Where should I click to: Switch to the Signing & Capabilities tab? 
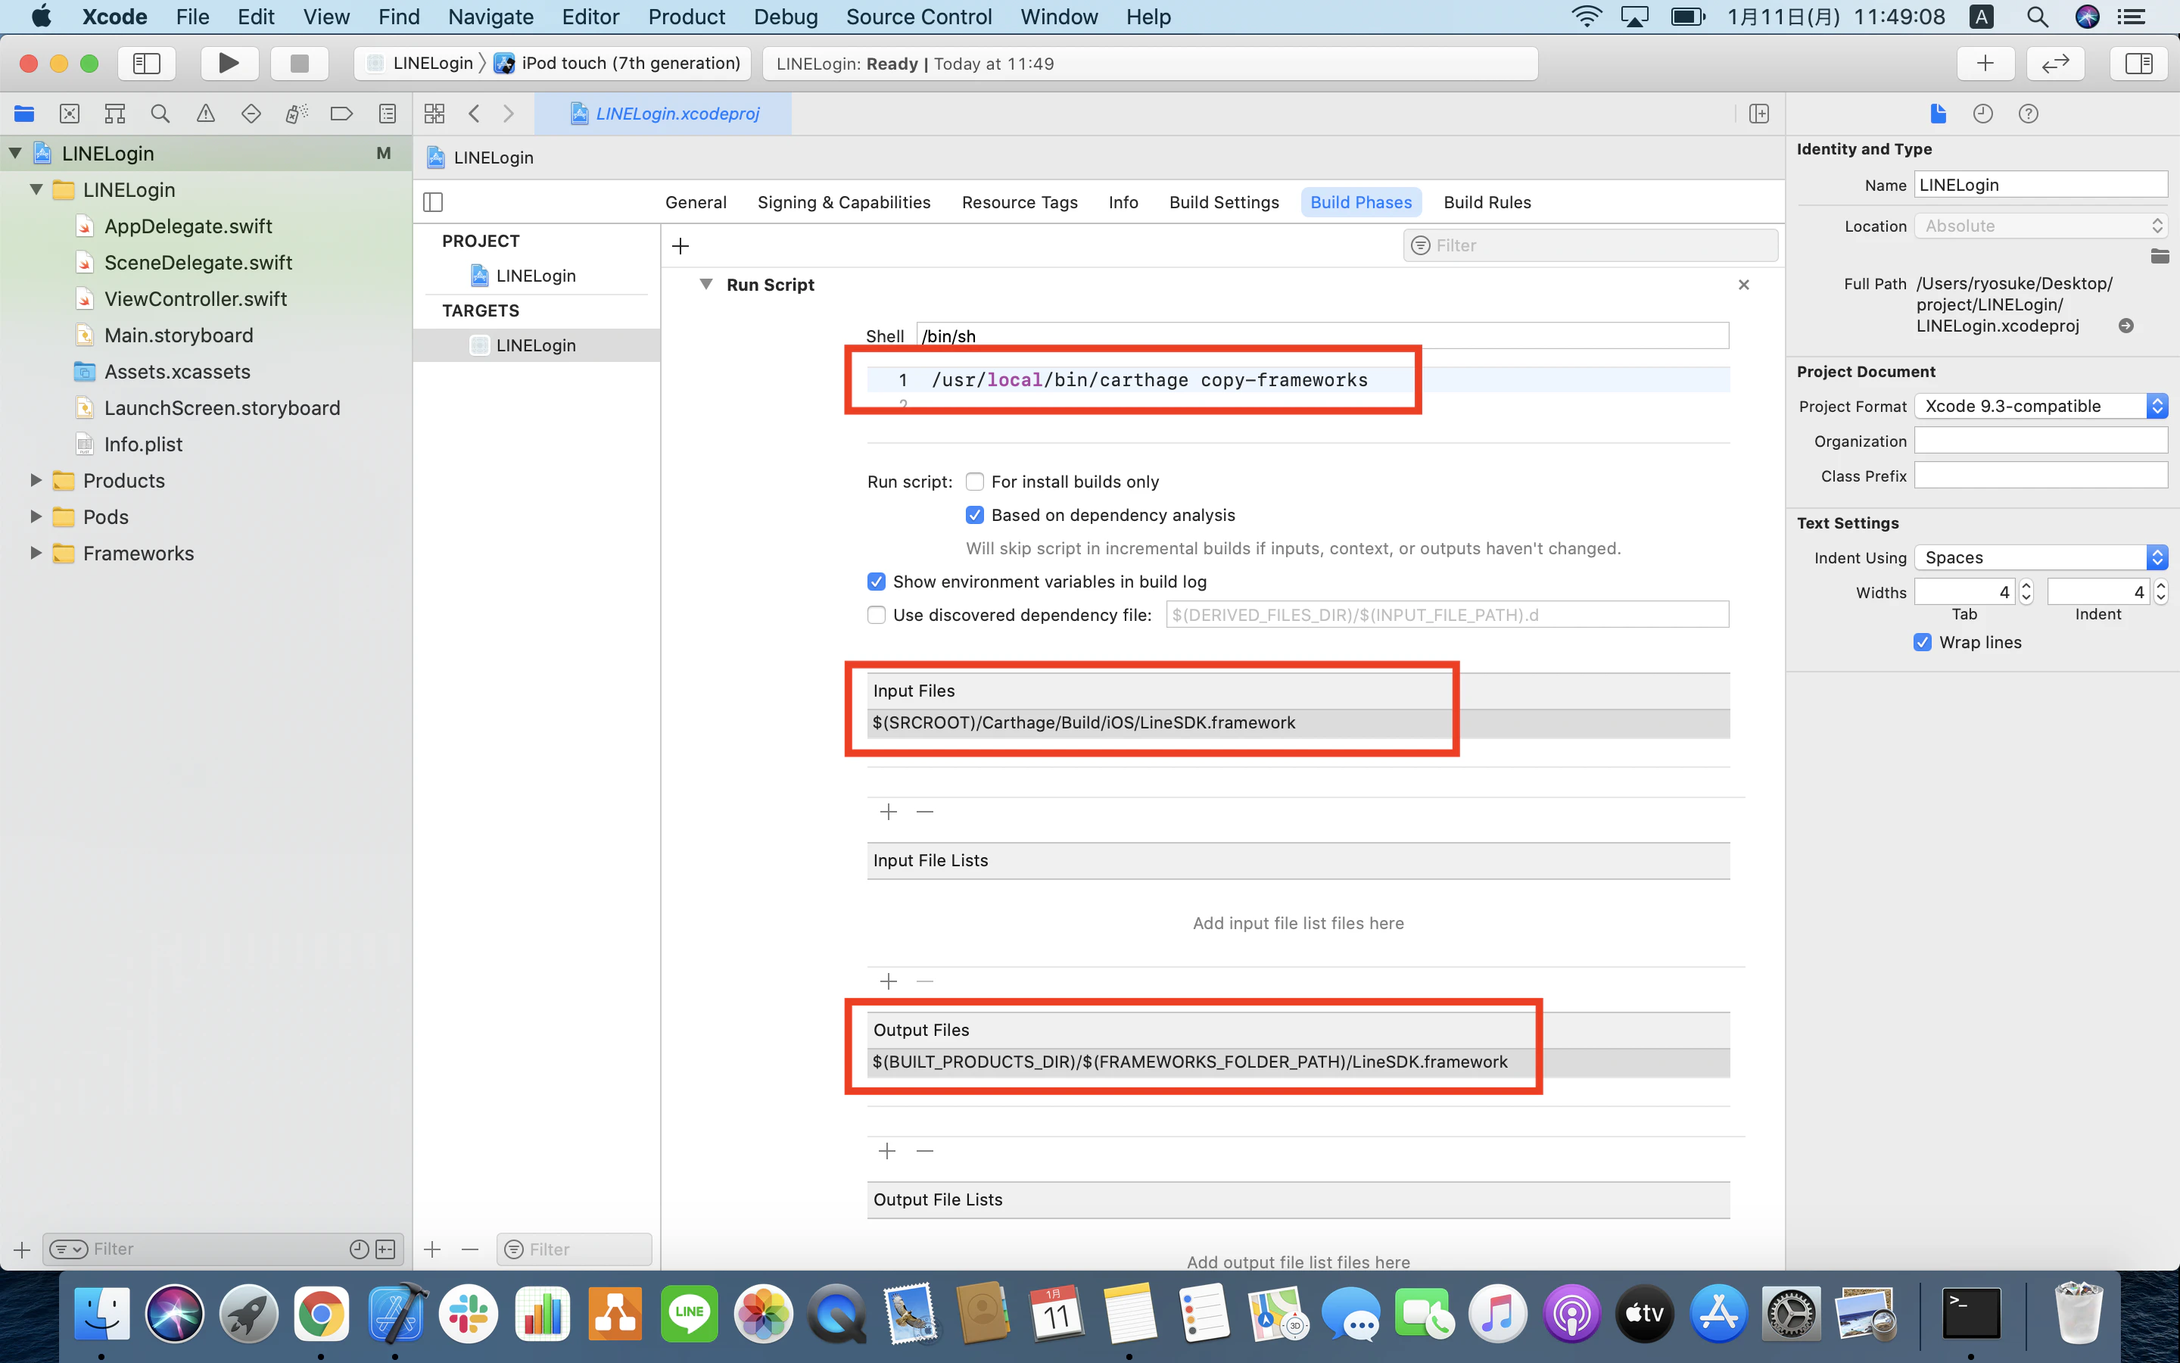coord(843,202)
